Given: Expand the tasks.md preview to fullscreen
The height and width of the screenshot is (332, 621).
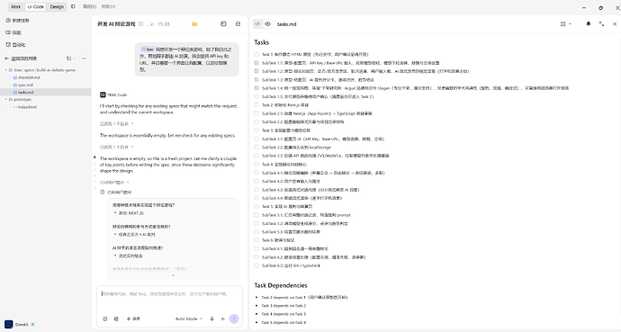Looking at the screenshot, I should click(601, 24).
